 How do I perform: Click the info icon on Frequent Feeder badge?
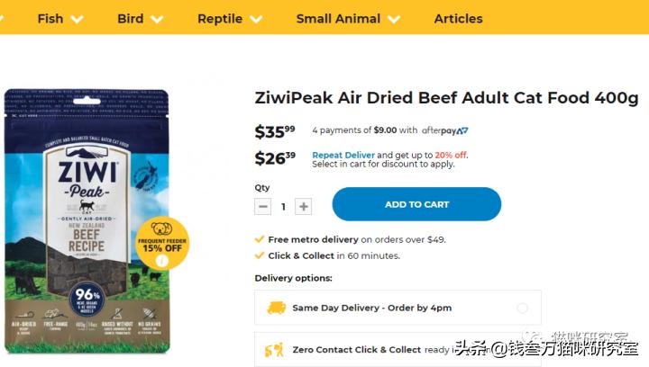(162, 262)
